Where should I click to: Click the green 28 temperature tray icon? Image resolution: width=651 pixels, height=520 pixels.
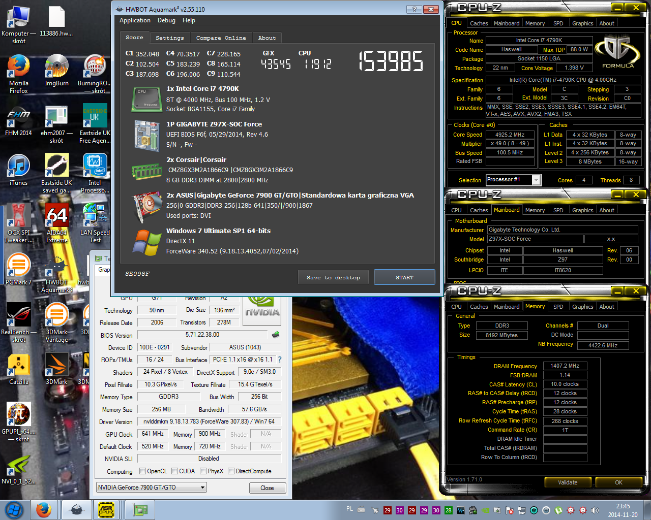click(x=448, y=510)
